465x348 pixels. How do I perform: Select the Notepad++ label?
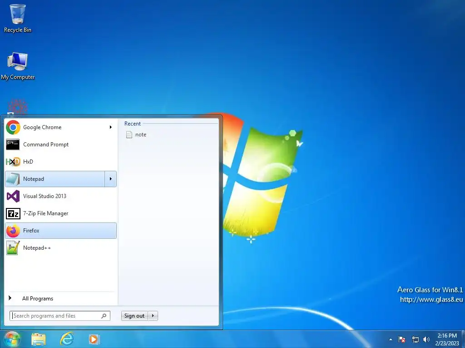point(37,248)
